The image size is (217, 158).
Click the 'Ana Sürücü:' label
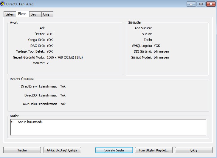[143, 28]
